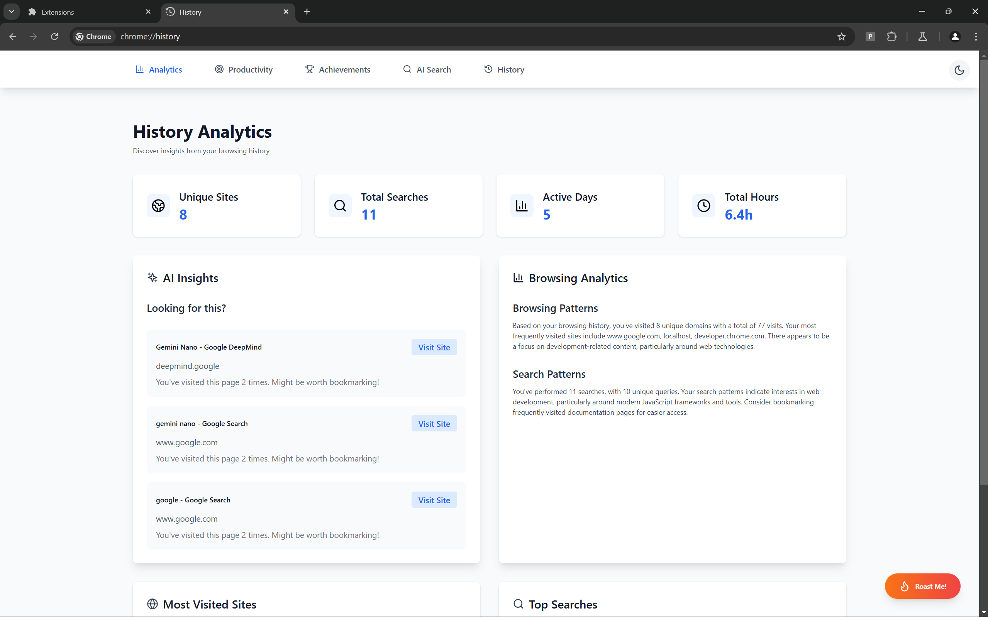Go back with the back arrow
This screenshot has width=988, height=617.
point(13,37)
